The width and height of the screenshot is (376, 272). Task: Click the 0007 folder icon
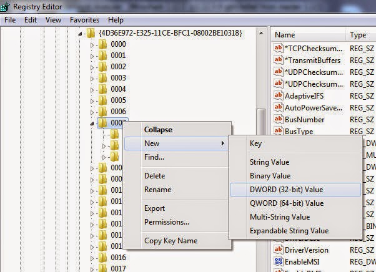[x=102, y=123]
